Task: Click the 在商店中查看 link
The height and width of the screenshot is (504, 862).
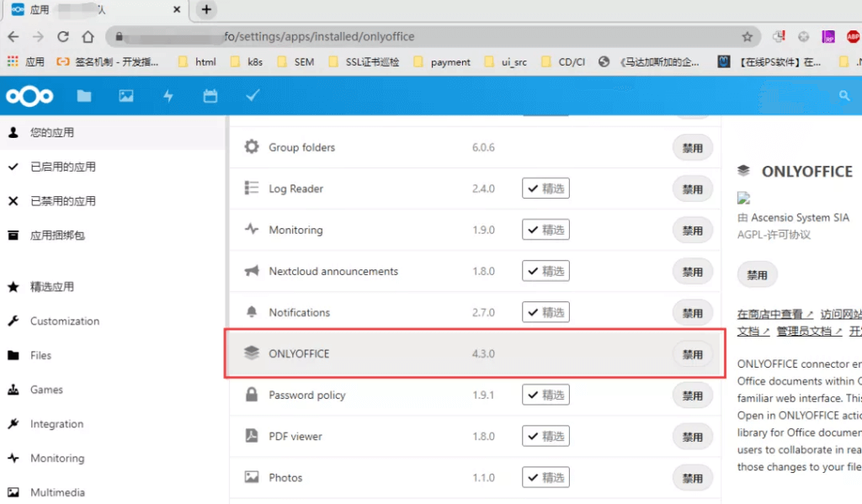Action: 775,314
